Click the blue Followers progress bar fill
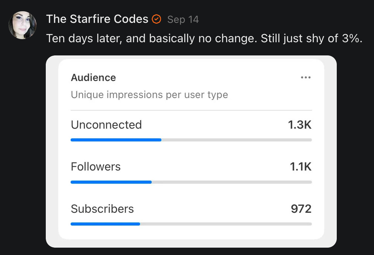The height and width of the screenshot is (255, 374). point(111,182)
